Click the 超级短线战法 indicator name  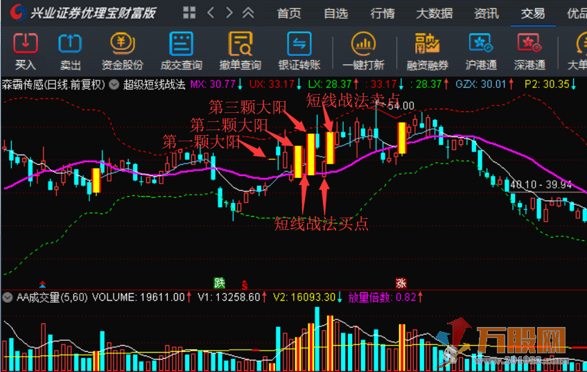pyautogui.click(x=155, y=85)
